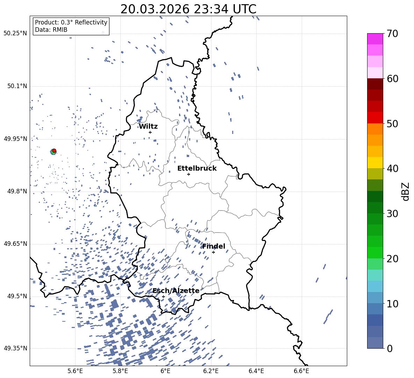
Task: Click the colorbar tick label 60
Action: click(x=392, y=79)
